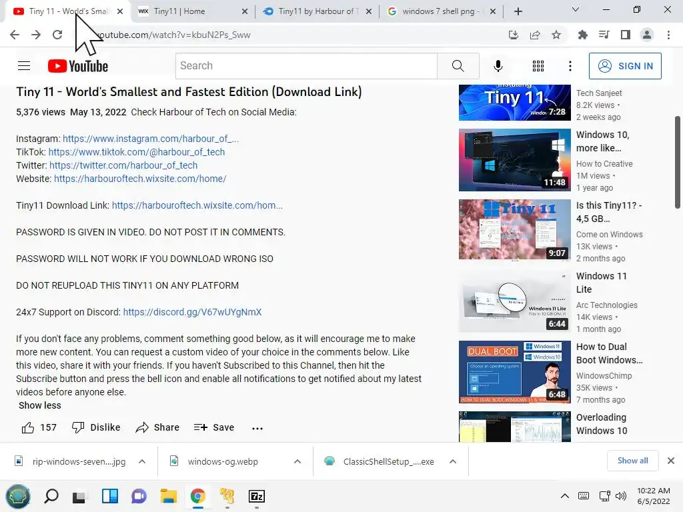This screenshot has width=683, height=512.
Task: Collapse description with Show less
Action: coord(39,405)
